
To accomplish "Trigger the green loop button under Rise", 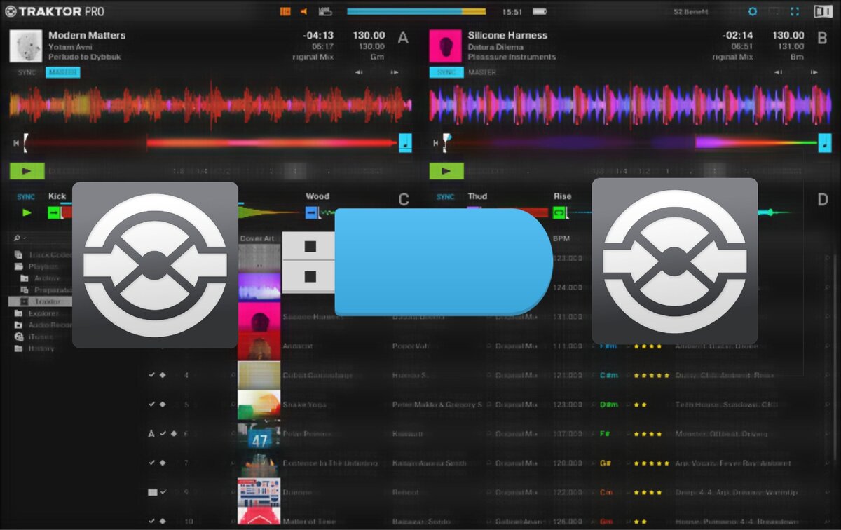I will 559,212.
